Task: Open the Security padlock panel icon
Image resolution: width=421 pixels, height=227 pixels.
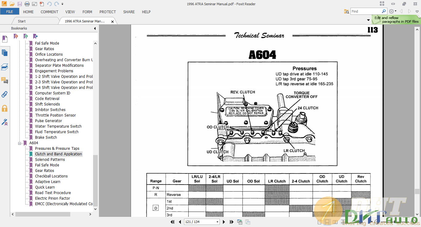Action: (x=5, y=108)
